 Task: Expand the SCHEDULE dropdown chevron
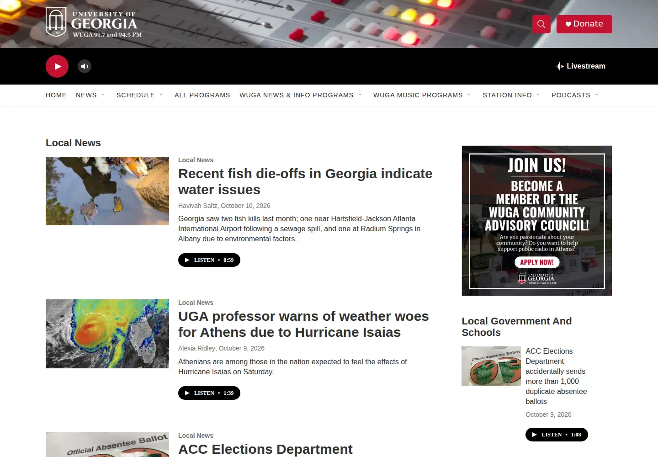point(161,95)
